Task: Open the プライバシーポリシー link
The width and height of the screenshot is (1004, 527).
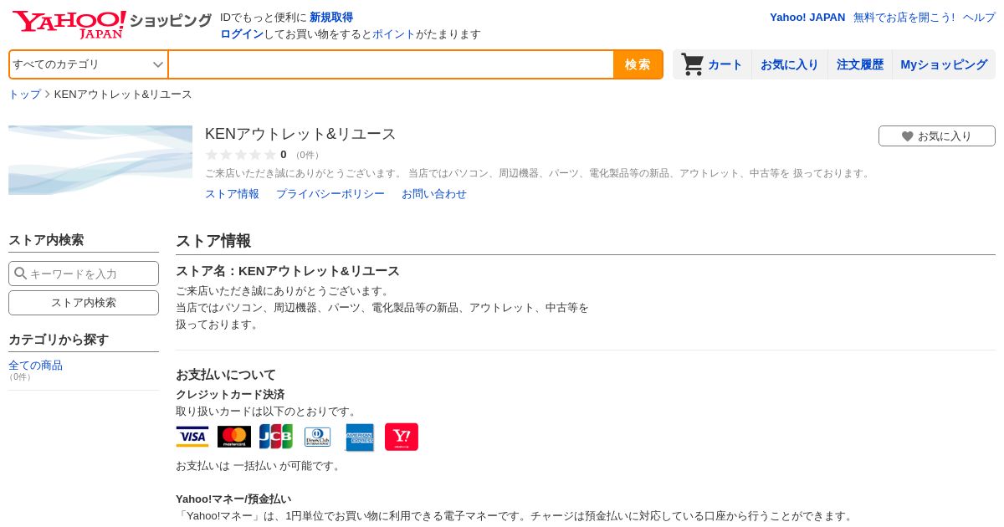Action: click(330, 194)
